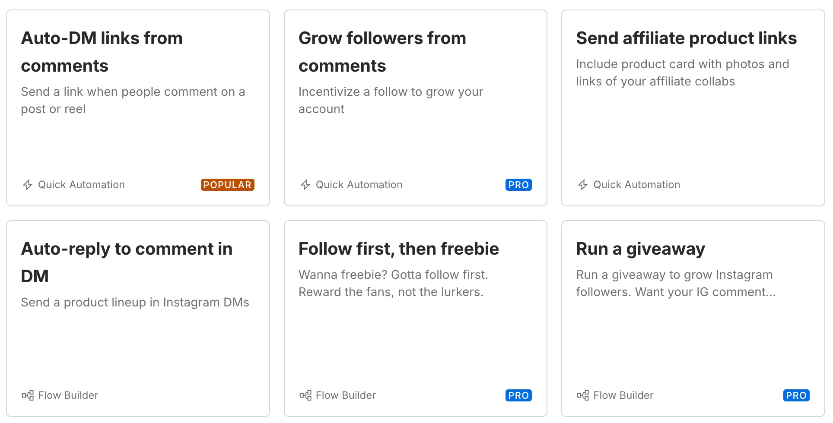Click lightning icon on Auto-DM links card
The height and width of the screenshot is (423, 833).
point(28,185)
